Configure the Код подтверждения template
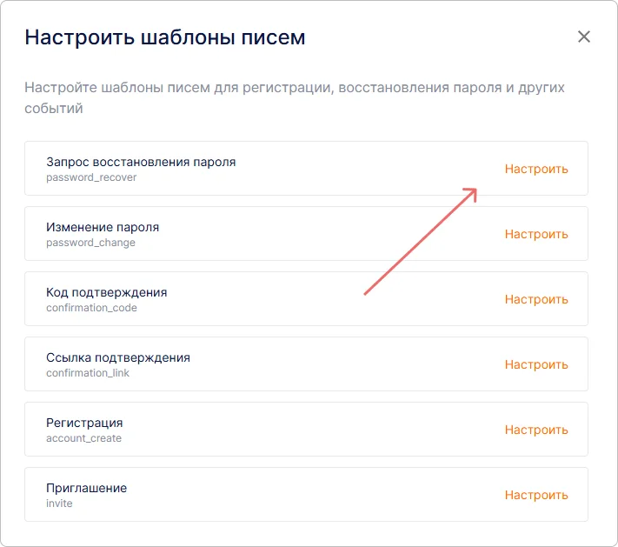Screen dimensions: 618x547 coord(536,299)
